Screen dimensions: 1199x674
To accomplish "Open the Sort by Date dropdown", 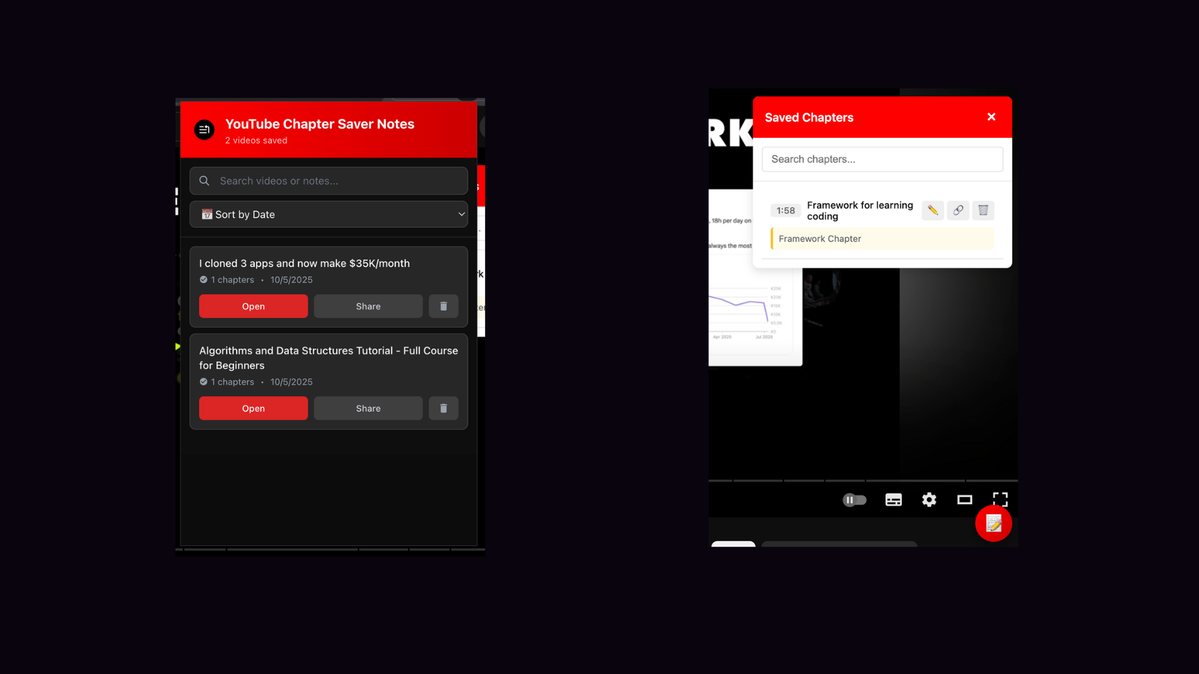I will click(329, 214).
